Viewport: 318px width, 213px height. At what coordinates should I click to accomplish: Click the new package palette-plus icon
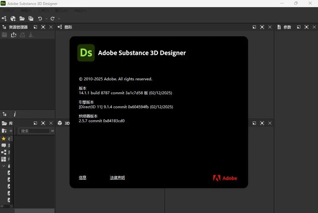(x=13, y=19)
